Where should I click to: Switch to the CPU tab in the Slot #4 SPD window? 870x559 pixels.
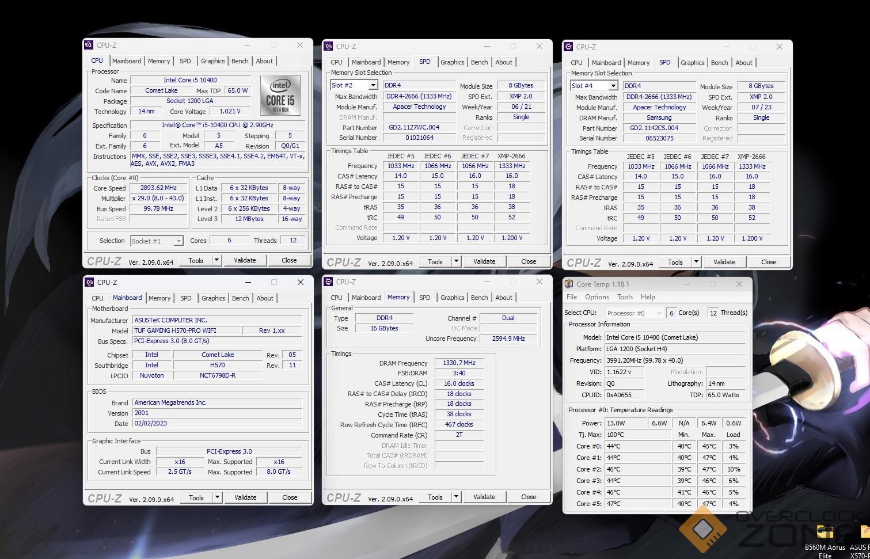click(577, 63)
